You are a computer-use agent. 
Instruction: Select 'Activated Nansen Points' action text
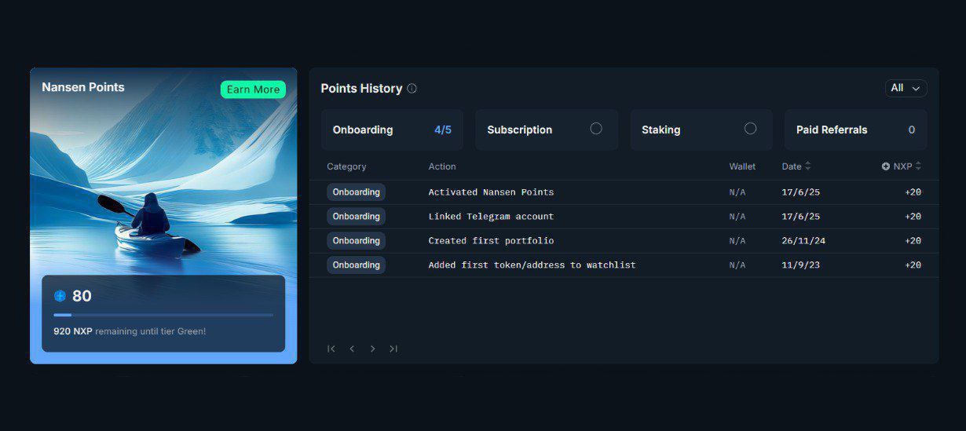click(491, 192)
